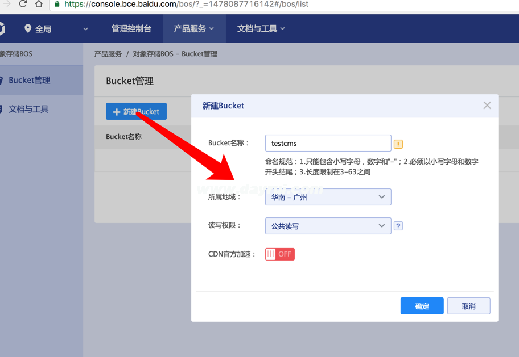
Task: Toggle CDN官方加速 switch from OFF
Action: click(279, 254)
